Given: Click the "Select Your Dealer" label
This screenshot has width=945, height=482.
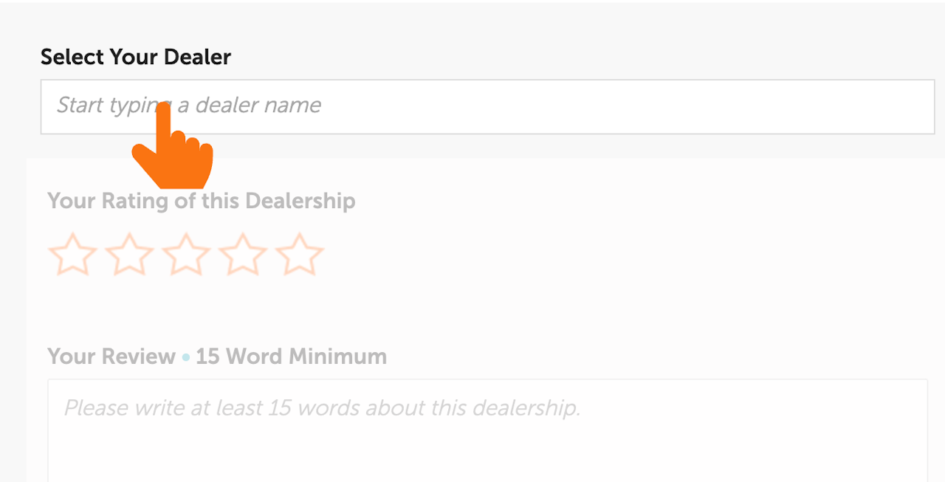Looking at the screenshot, I should click(x=136, y=57).
